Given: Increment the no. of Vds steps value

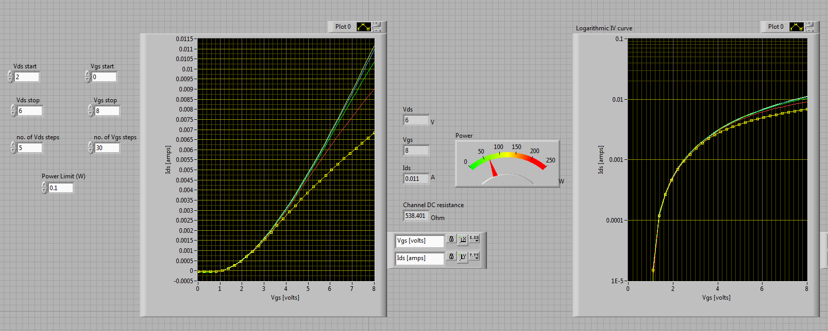Looking at the screenshot, I should [x=13, y=145].
